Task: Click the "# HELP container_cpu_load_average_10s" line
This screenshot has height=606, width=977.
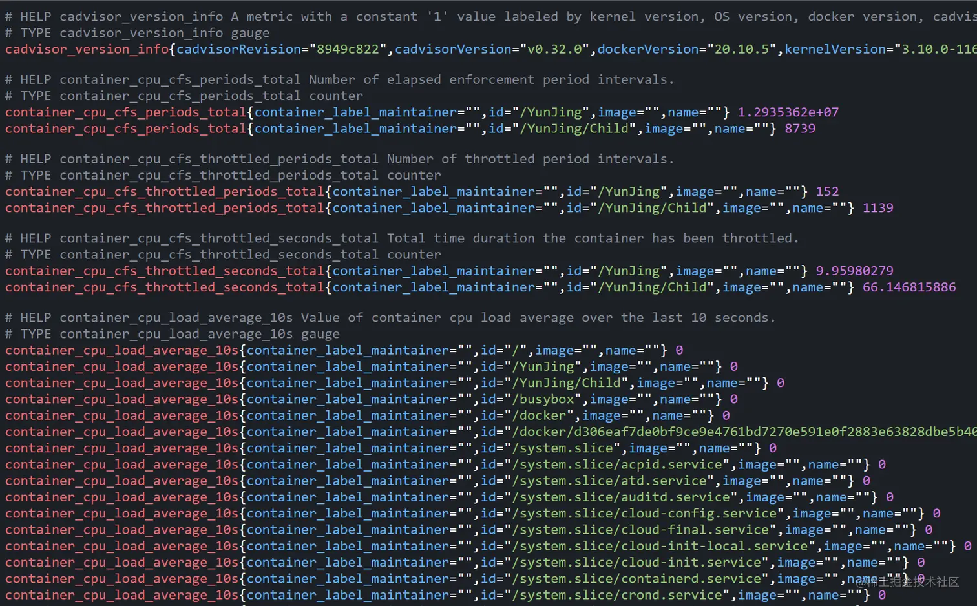Action: point(390,318)
